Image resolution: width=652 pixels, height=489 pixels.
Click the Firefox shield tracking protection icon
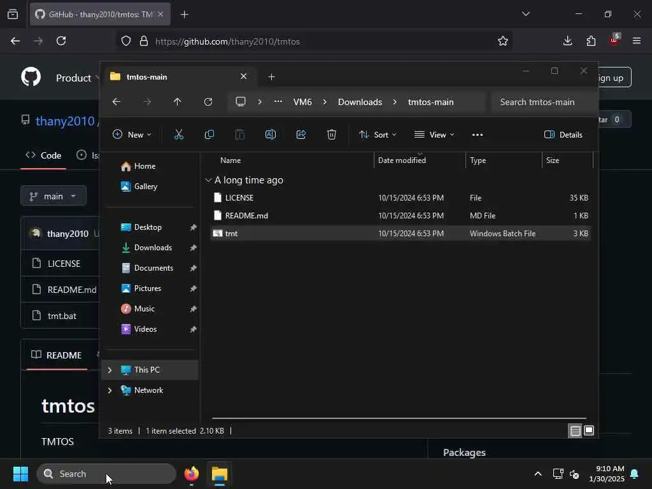click(x=126, y=41)
